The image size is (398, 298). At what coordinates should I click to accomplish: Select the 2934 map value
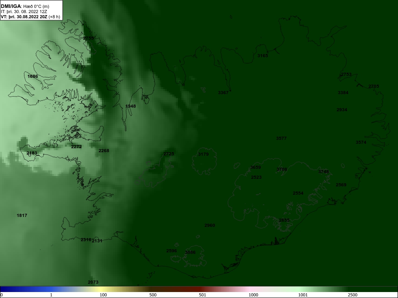tap(342, 110)
